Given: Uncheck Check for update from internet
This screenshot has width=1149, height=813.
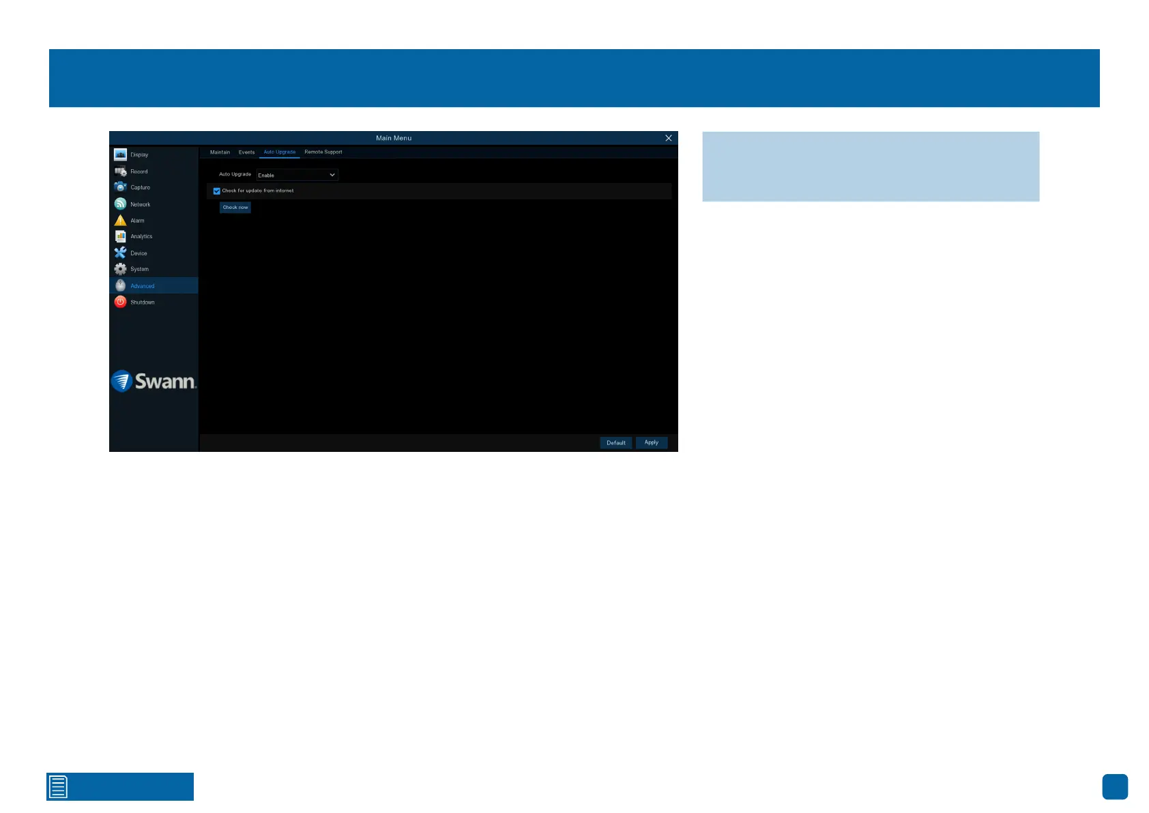Looking at the screenshot, I should pyautogui.click(x=217, y=191).
